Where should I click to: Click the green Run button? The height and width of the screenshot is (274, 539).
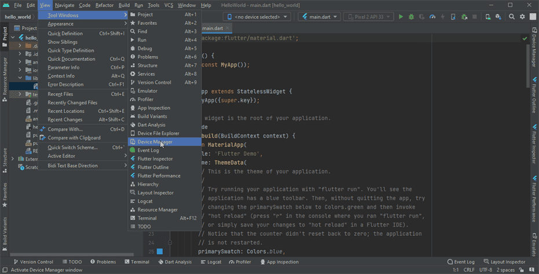pyautogui.click(x=401, y=17)
